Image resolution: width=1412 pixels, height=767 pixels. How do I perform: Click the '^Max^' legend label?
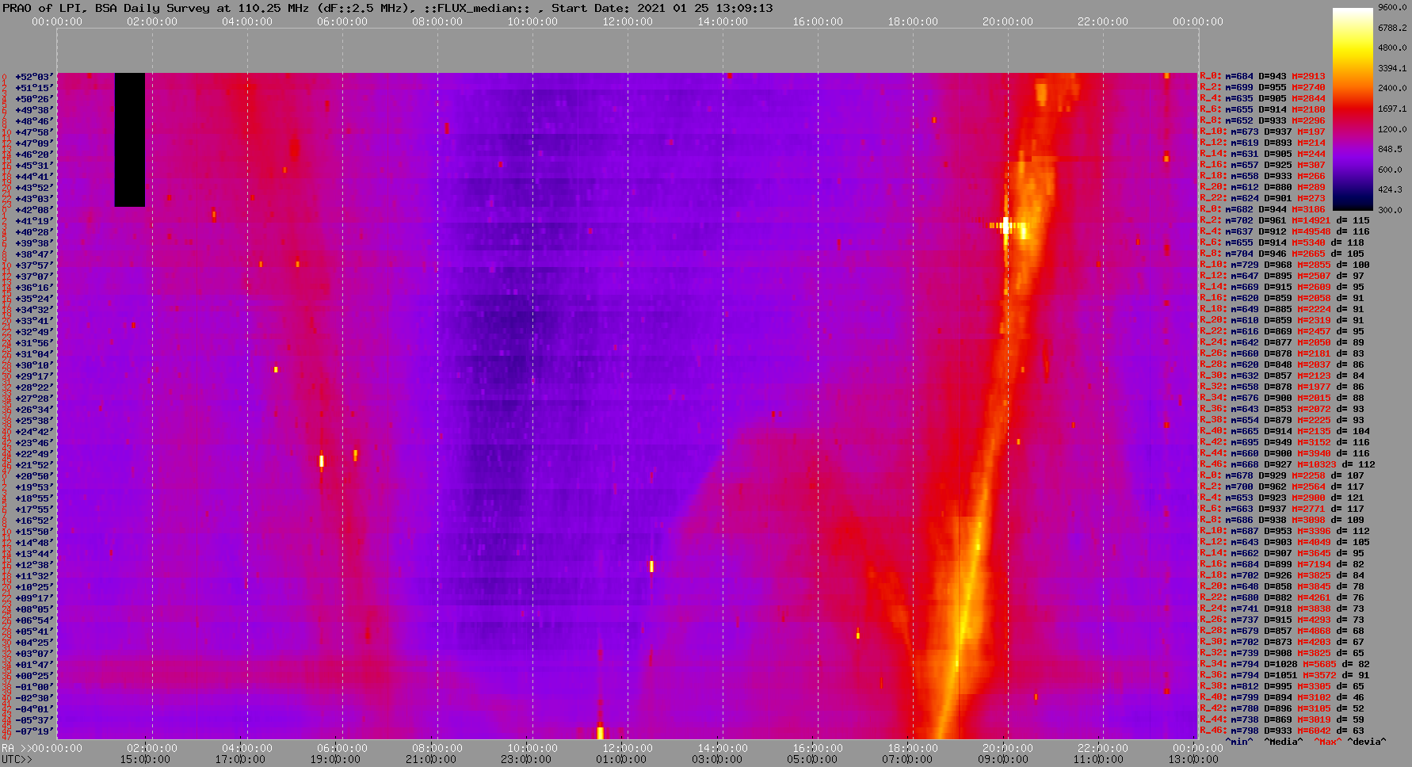[x=1328, y=742]
